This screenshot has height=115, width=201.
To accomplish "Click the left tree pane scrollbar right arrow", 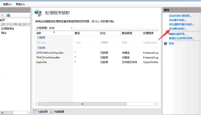I will [28, 113].
